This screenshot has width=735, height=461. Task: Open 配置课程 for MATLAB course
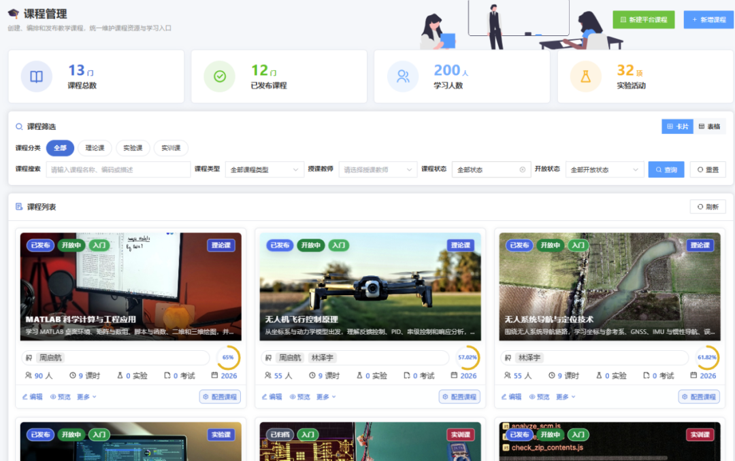pos(220,397)
